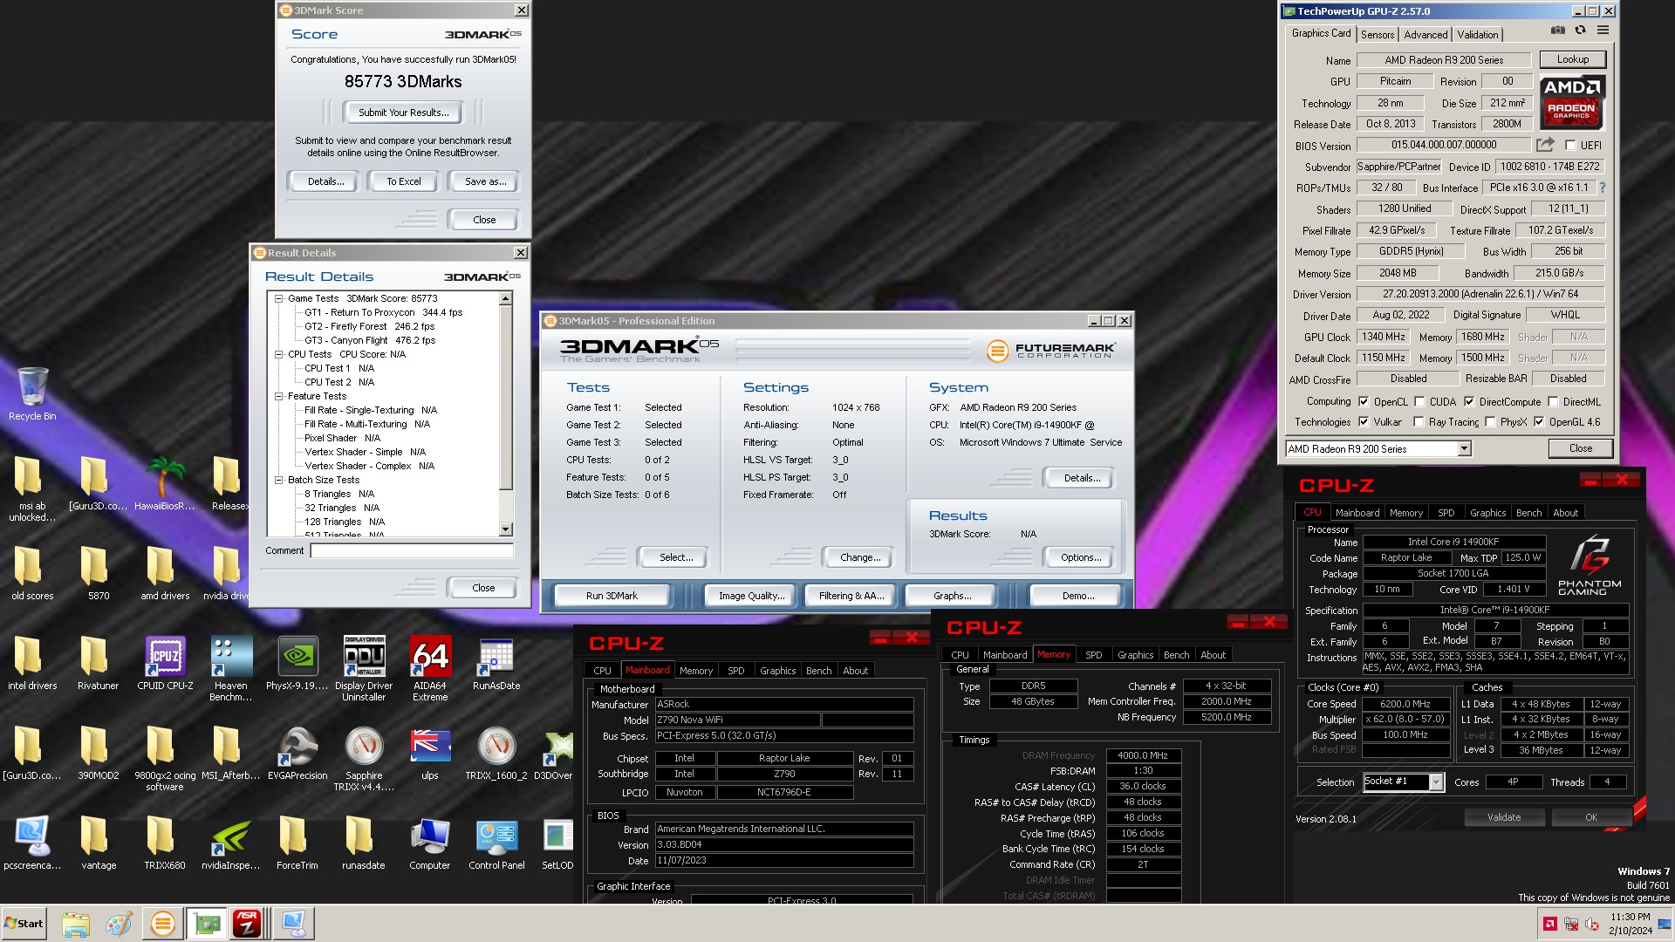Click the To Excel button
The image size is (1675, 942).
[x=404, y=181]
